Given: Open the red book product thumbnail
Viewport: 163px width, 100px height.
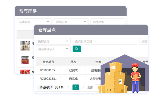Looking at the screenshot, I should pyautogui.click(x=25, y=60).
